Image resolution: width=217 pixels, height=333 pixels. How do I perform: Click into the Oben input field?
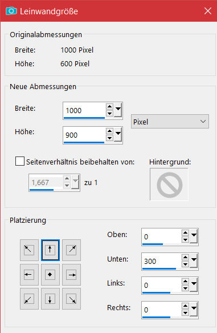pos(162,236)
